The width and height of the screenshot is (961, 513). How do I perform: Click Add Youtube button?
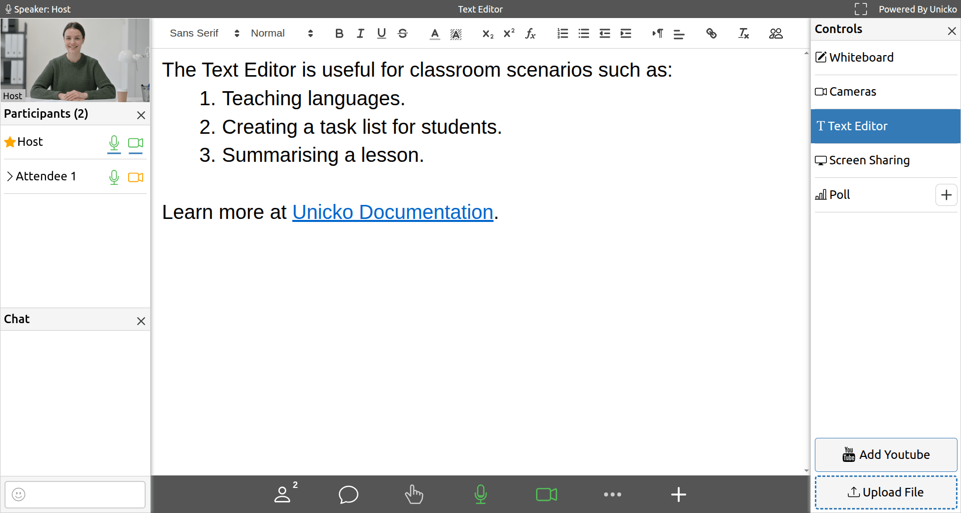(885, 455)
